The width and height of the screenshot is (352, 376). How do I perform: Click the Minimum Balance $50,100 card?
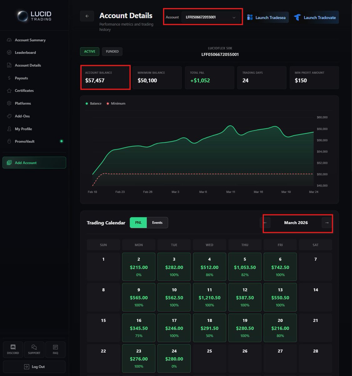point(157,77)
